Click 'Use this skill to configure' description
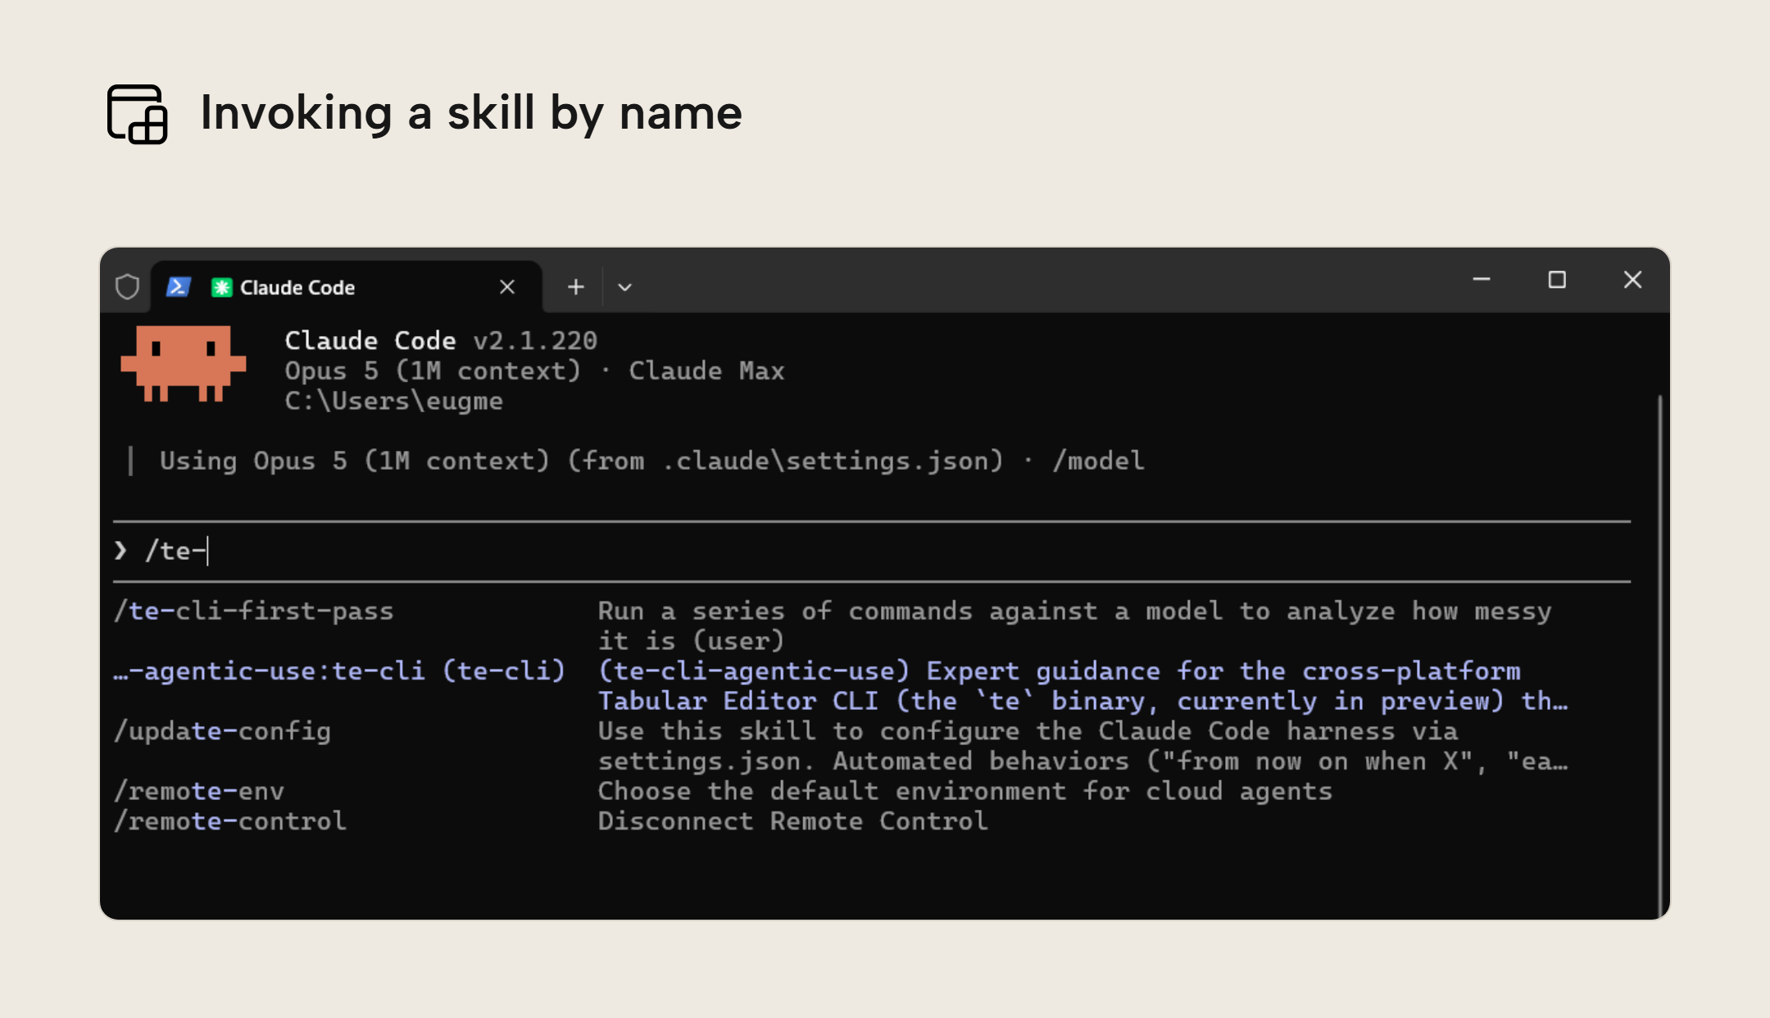The image size is (1770, 1018). [1082, 745]
